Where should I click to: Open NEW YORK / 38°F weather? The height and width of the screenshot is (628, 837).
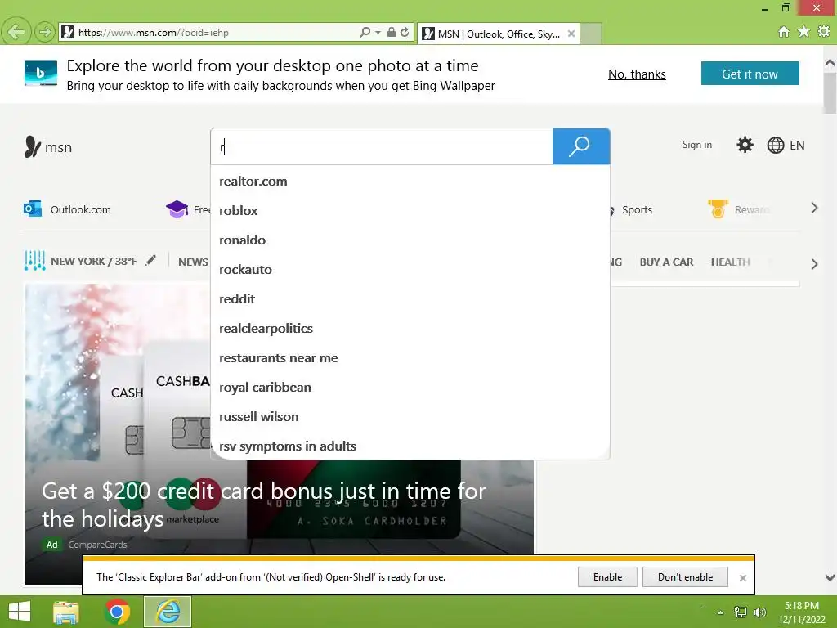tap(93, 261)
